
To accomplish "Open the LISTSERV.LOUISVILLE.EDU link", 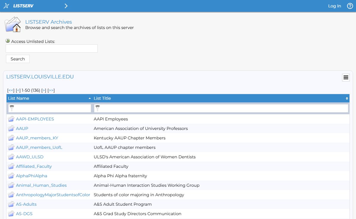I will click(x=40, y=77).
